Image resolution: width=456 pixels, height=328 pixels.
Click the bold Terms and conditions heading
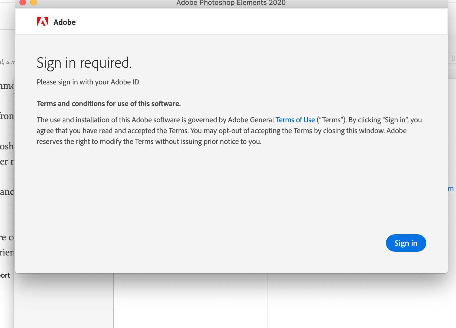[x=109, y=104]
